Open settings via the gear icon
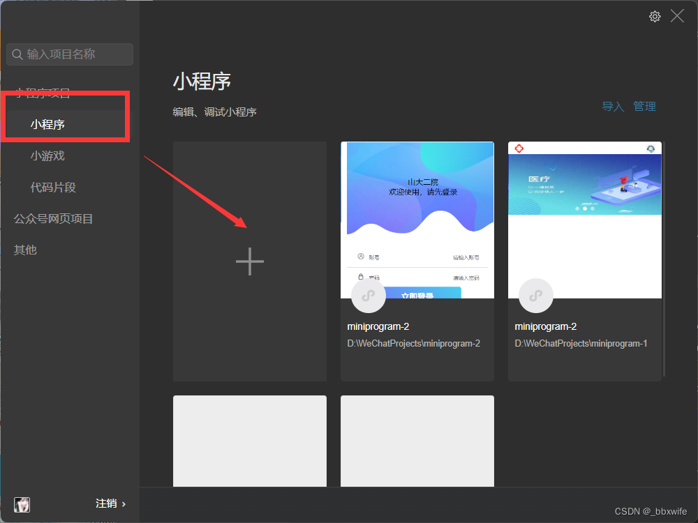 point(655,17)
